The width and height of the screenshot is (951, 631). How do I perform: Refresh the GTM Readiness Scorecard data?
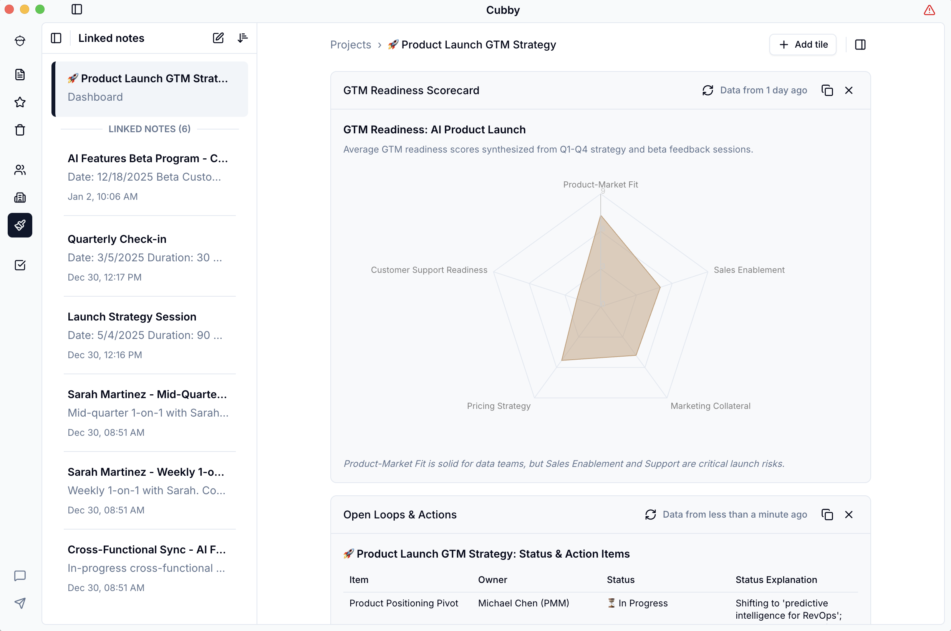point(707,90)
